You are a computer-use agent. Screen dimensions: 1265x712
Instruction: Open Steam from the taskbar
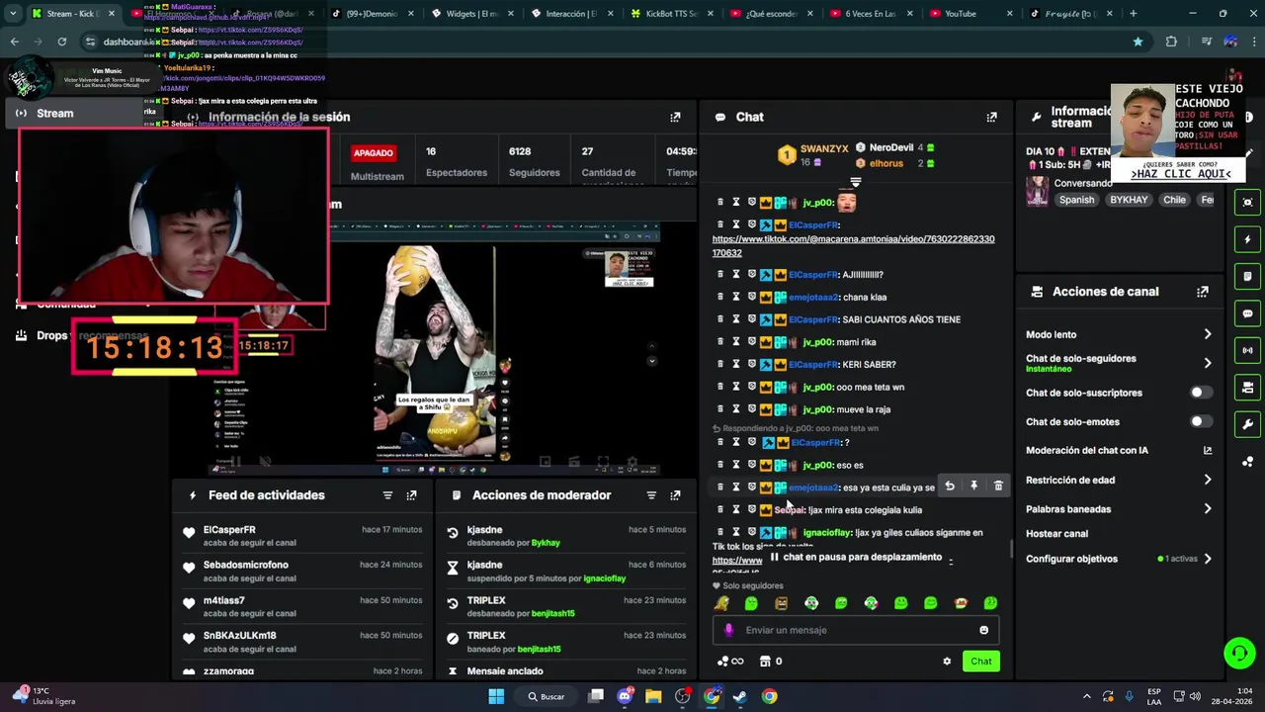(x=740, y=696)
